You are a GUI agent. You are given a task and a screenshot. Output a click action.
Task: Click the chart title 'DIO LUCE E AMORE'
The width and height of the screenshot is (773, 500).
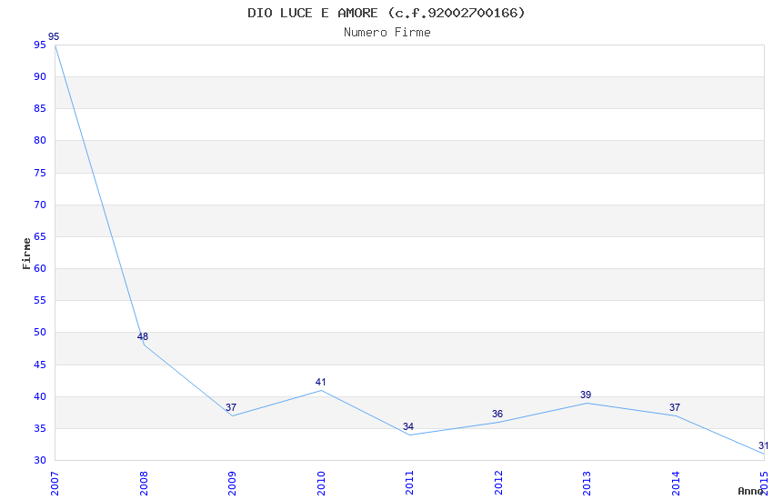[x=313, y=13]
